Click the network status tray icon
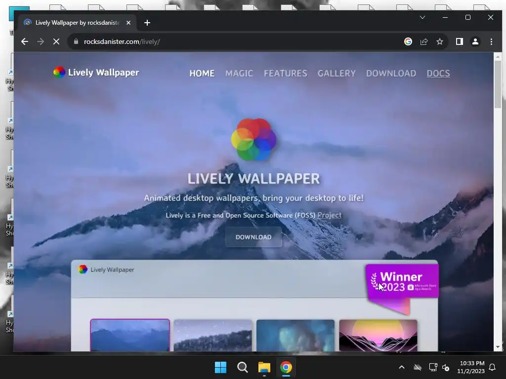 433,367
